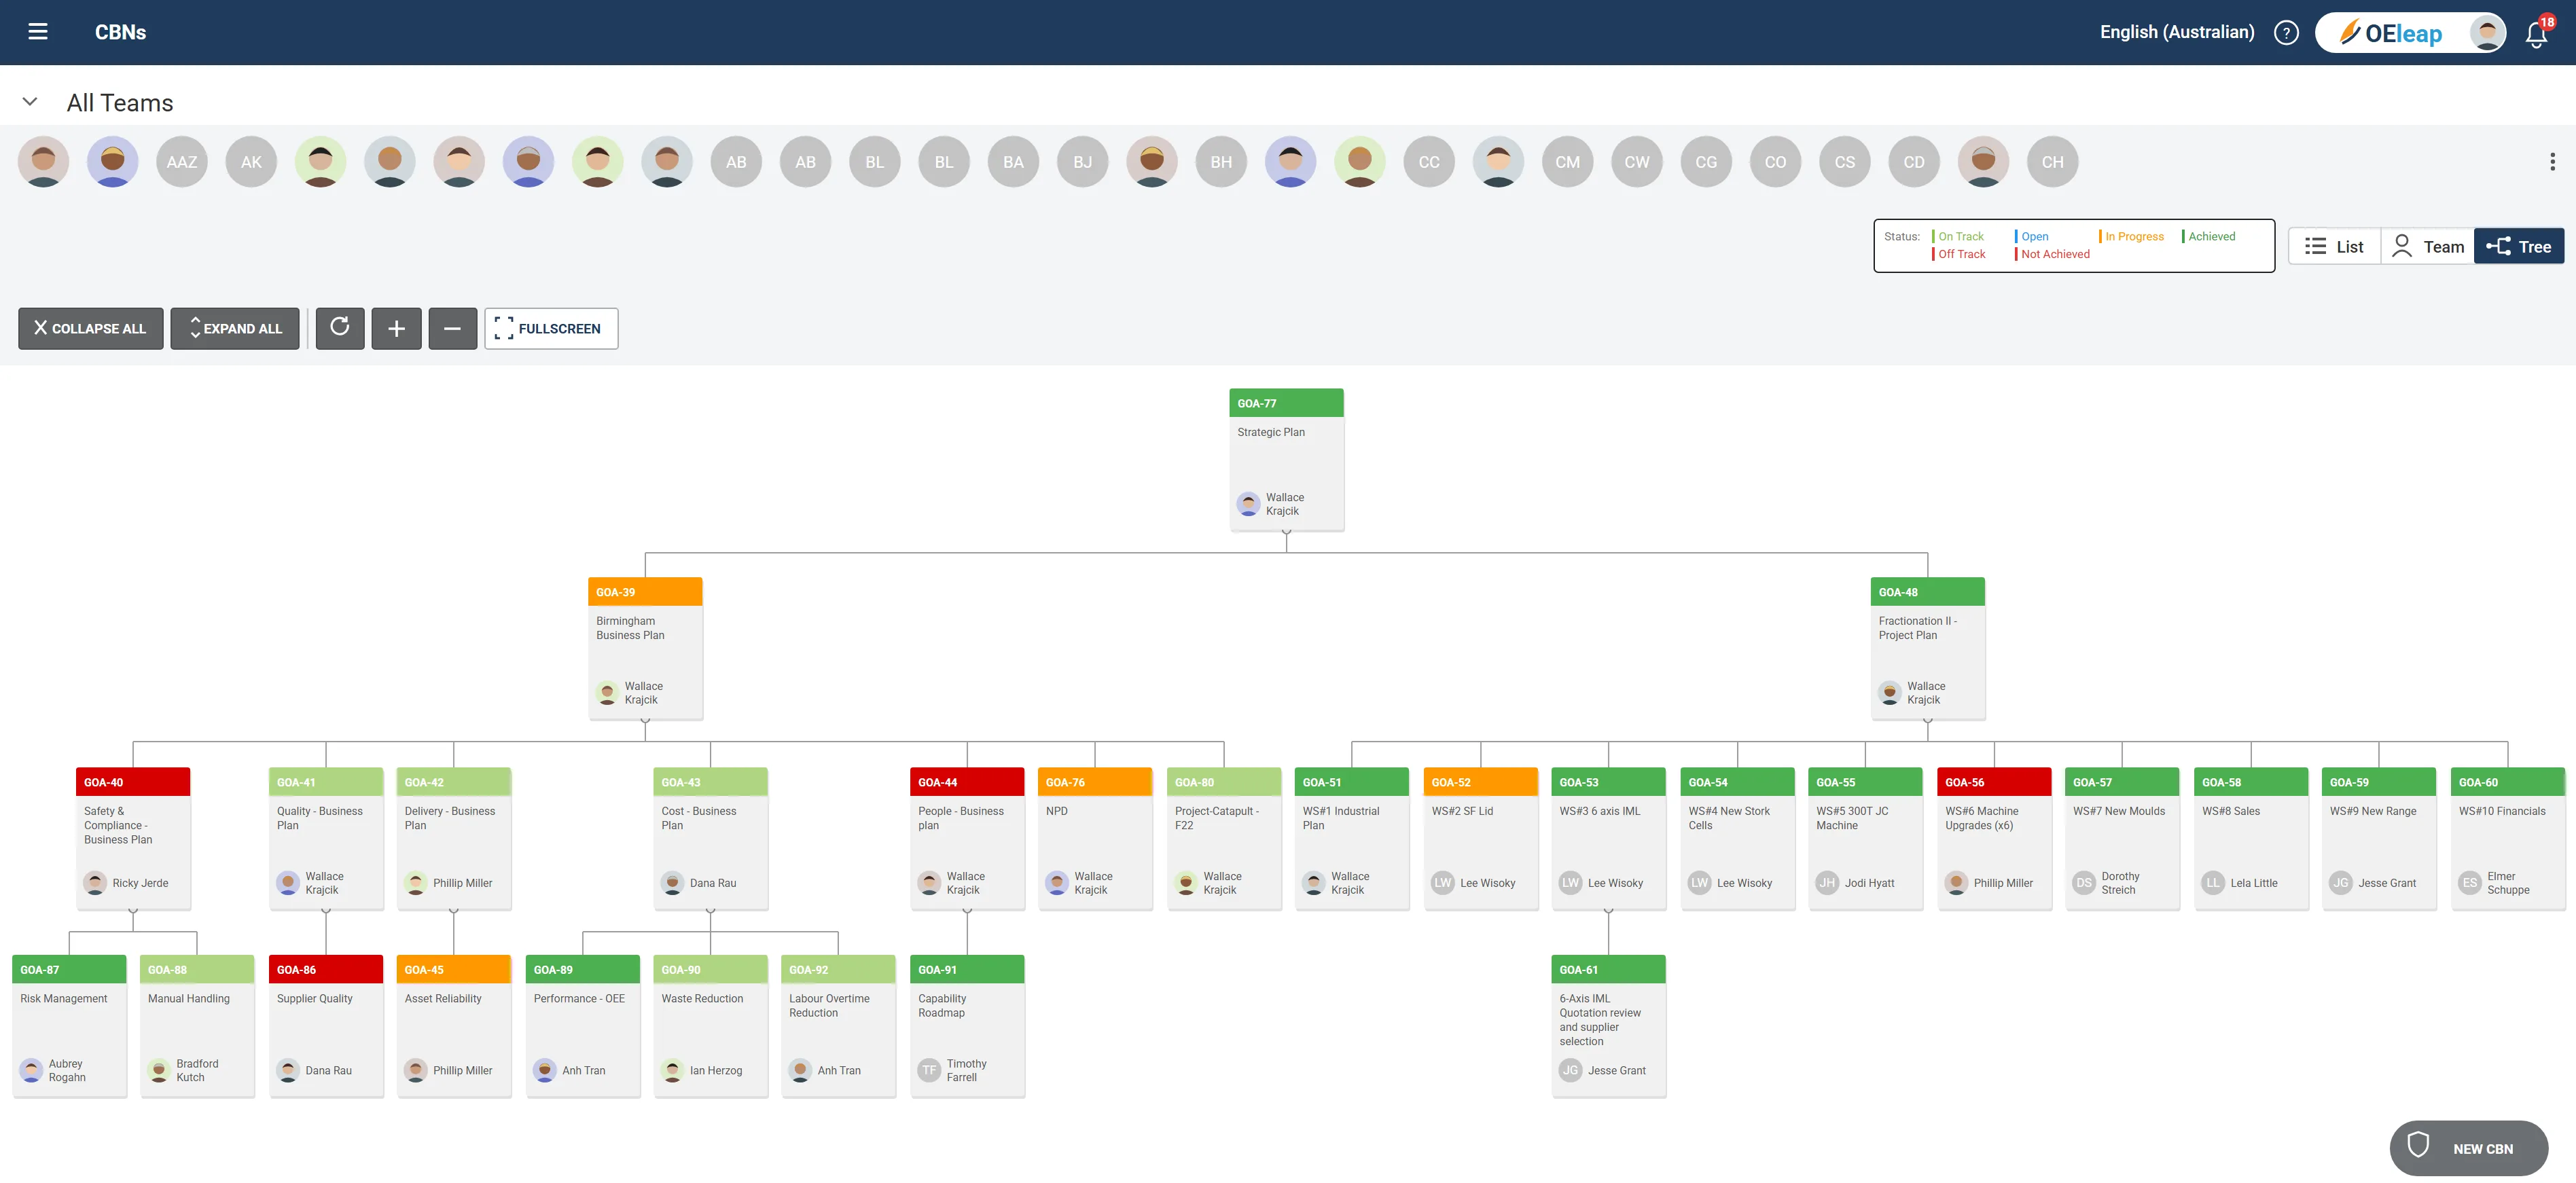
Task: Click the OEleap logo in header
Action: 2391,33
